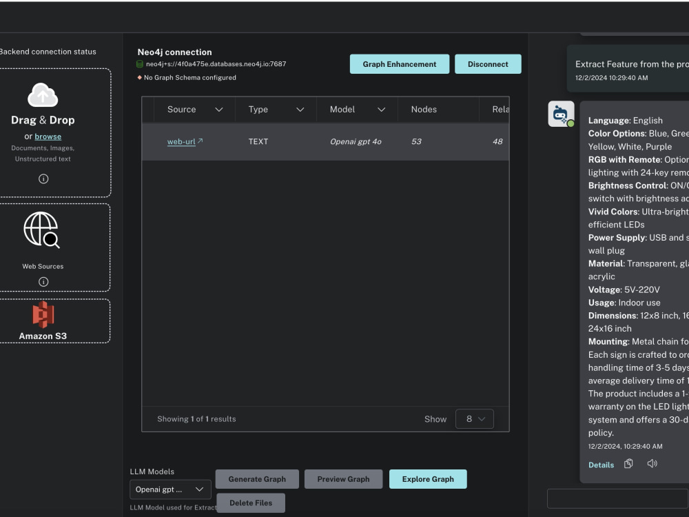Screen dimensions: 689x517
Task: Click the Disconnect button
Action: (488, 64)
